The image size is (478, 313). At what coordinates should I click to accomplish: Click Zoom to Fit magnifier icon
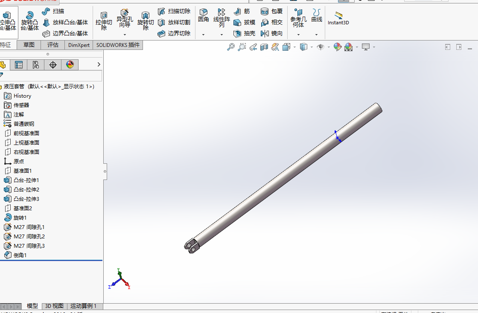point(231,47)
